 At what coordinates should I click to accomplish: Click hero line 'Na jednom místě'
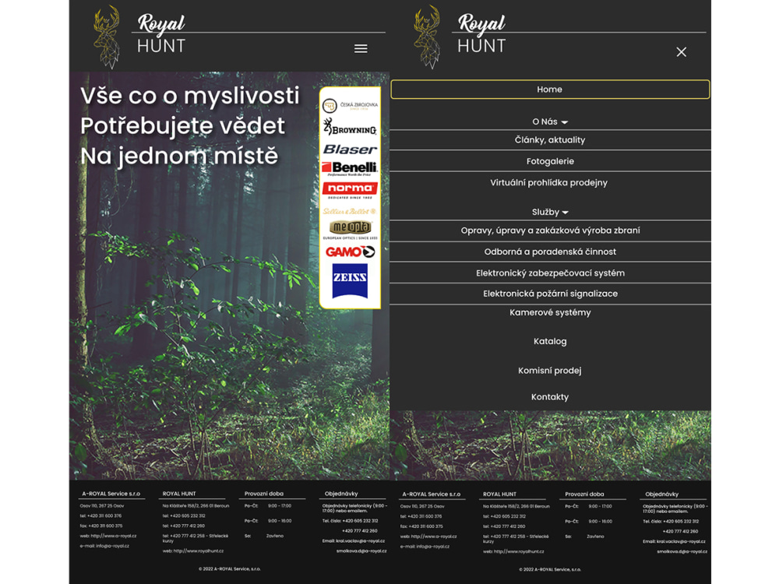[179, 156]
